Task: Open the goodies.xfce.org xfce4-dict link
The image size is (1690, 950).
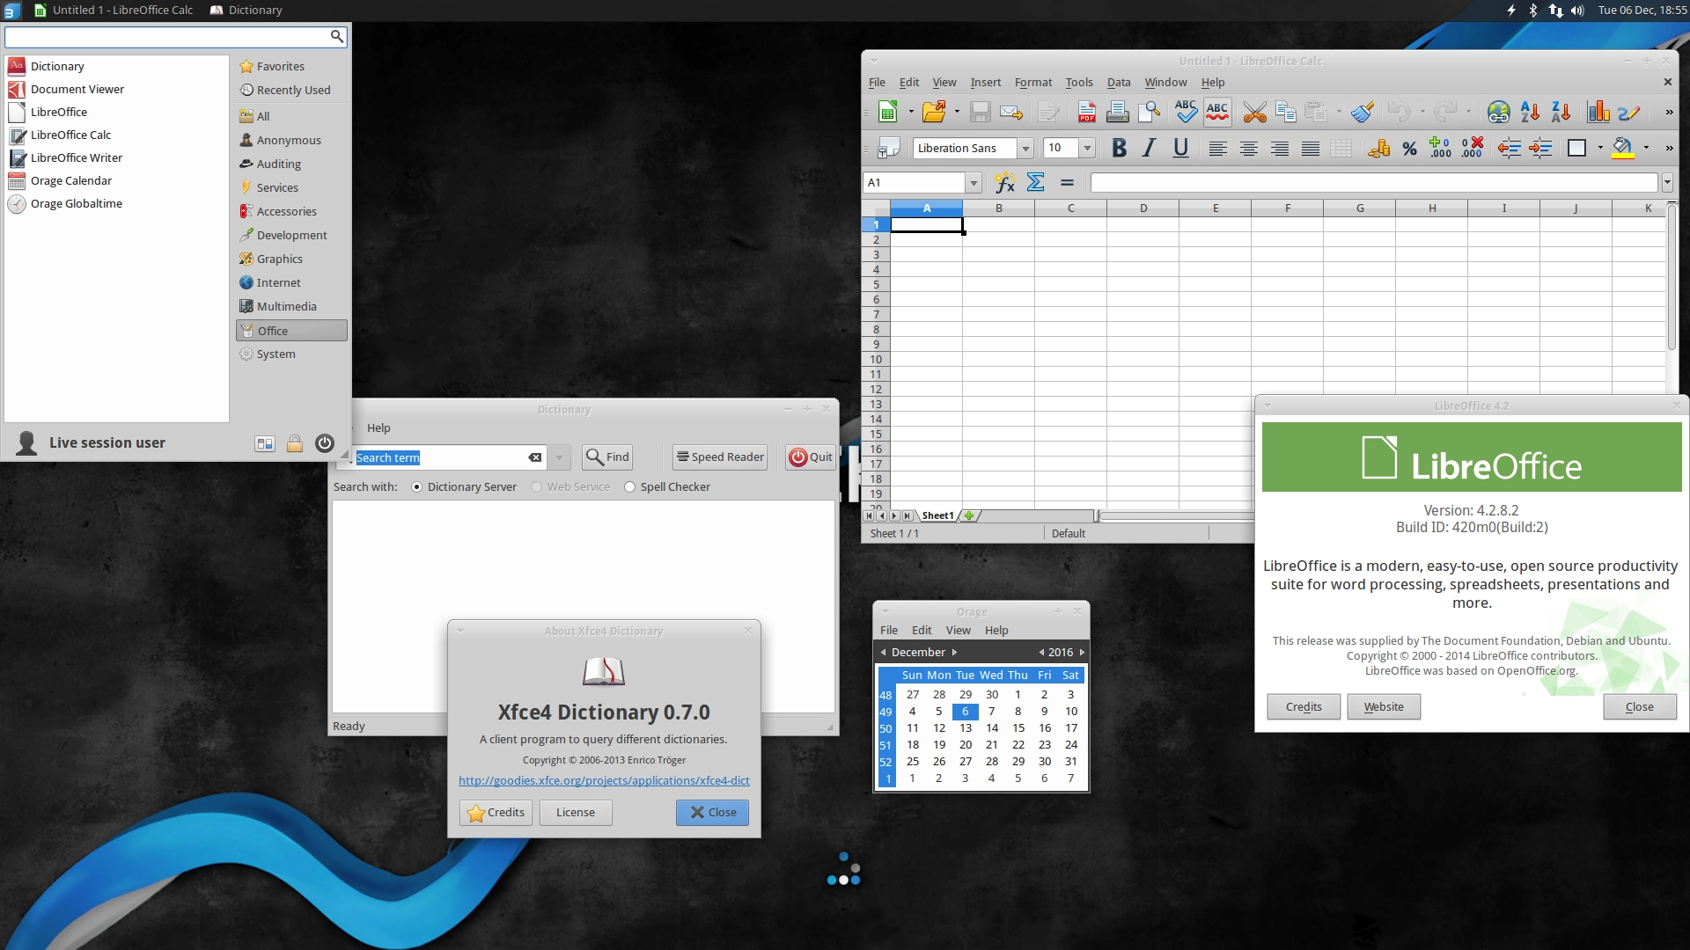Action: 604,781
